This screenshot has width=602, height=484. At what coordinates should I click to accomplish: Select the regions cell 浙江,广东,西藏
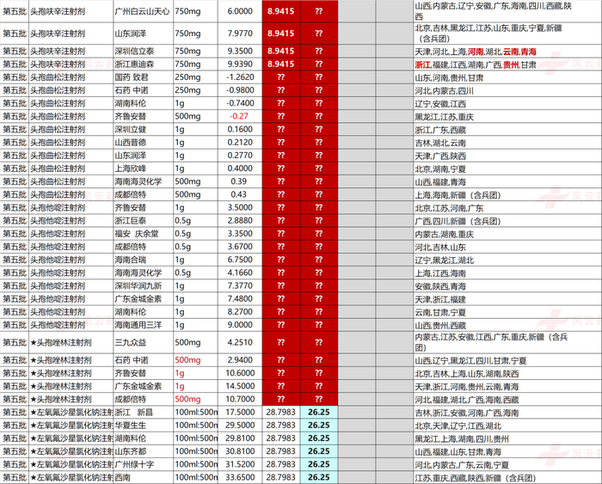click(507, 129)
